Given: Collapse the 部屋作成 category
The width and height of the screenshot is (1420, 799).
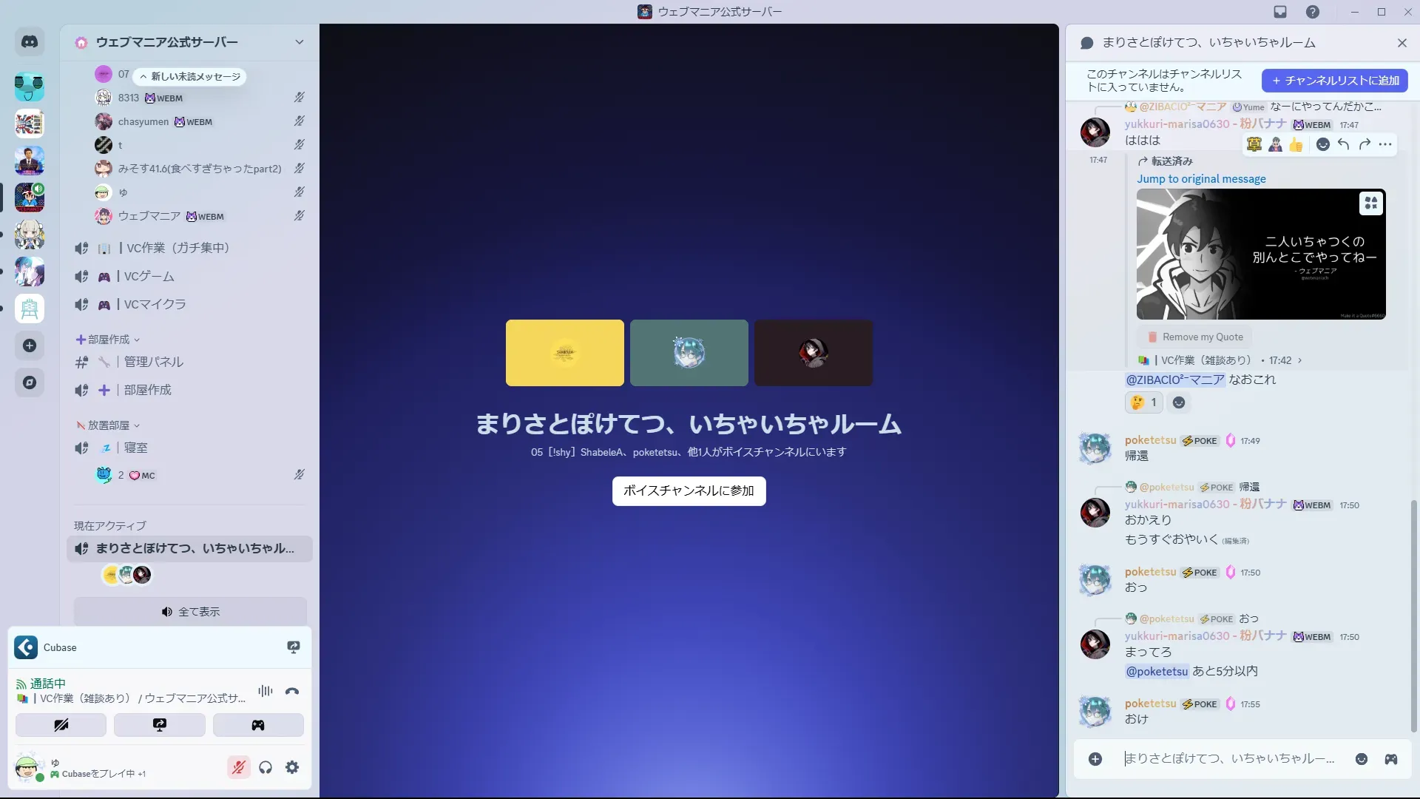Looking at the screenshot, I should pyautogui.click(x=108, y=340).
